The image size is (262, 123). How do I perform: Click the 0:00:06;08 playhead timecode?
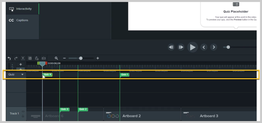click(x=54, y=63)
